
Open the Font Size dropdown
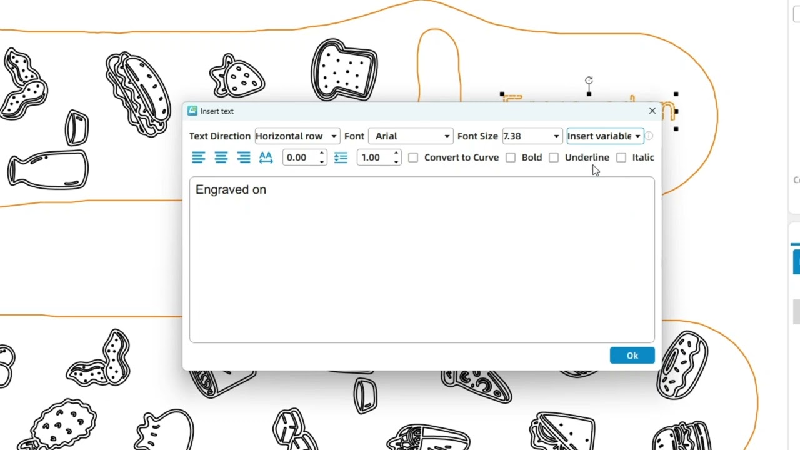pyautogui.click(x=556, y=136)
